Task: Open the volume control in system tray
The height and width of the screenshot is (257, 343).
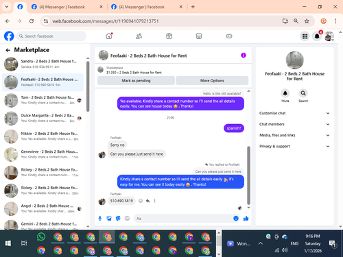Action: pyautogui.click(x=285, y=250)
